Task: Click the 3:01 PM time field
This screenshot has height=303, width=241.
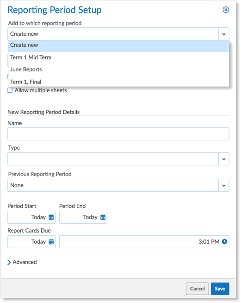Action: click(x=144, y=242)
